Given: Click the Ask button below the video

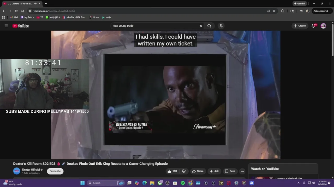Looking at the screenshot, I should (x=214, y=171).
